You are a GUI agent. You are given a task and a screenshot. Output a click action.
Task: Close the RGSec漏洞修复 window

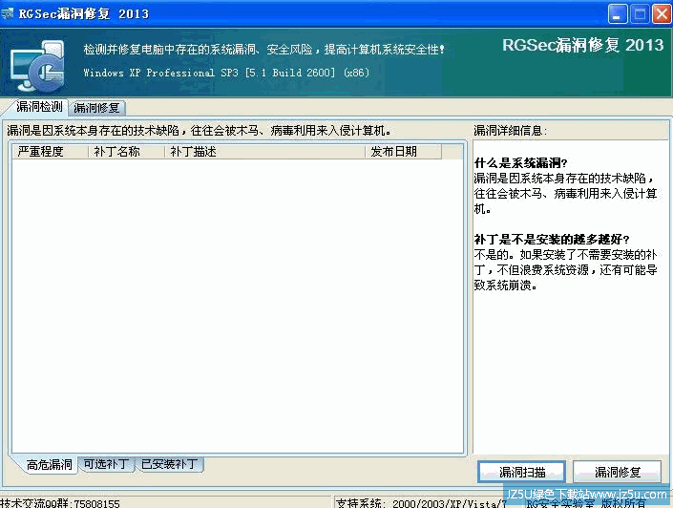662,14
